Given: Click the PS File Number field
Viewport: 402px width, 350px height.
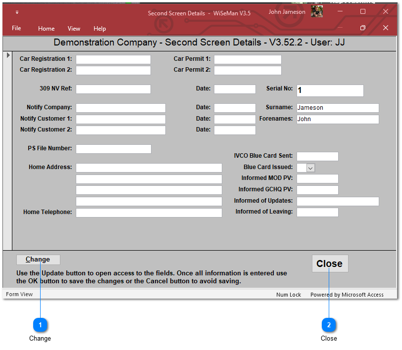Looking at the screenshot, I should click(x=113, y=149).
